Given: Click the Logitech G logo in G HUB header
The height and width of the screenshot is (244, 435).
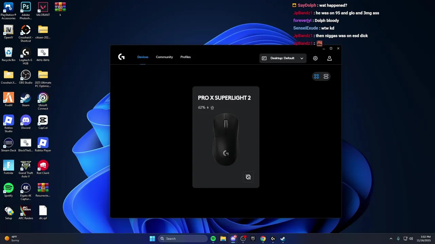Looking at the screenshot, I should click(121, 57).
